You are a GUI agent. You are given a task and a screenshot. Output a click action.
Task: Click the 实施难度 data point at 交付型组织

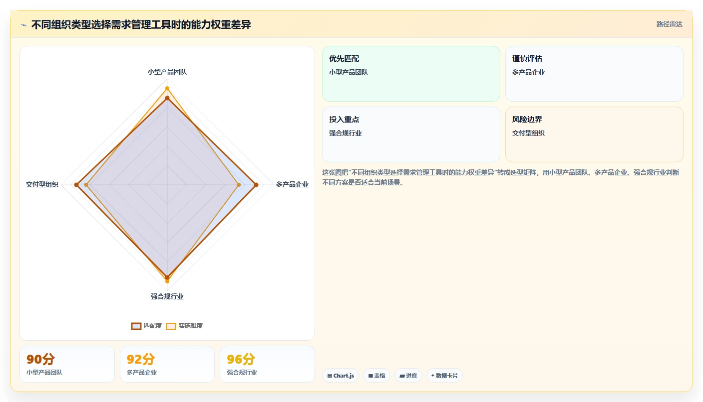86,185
